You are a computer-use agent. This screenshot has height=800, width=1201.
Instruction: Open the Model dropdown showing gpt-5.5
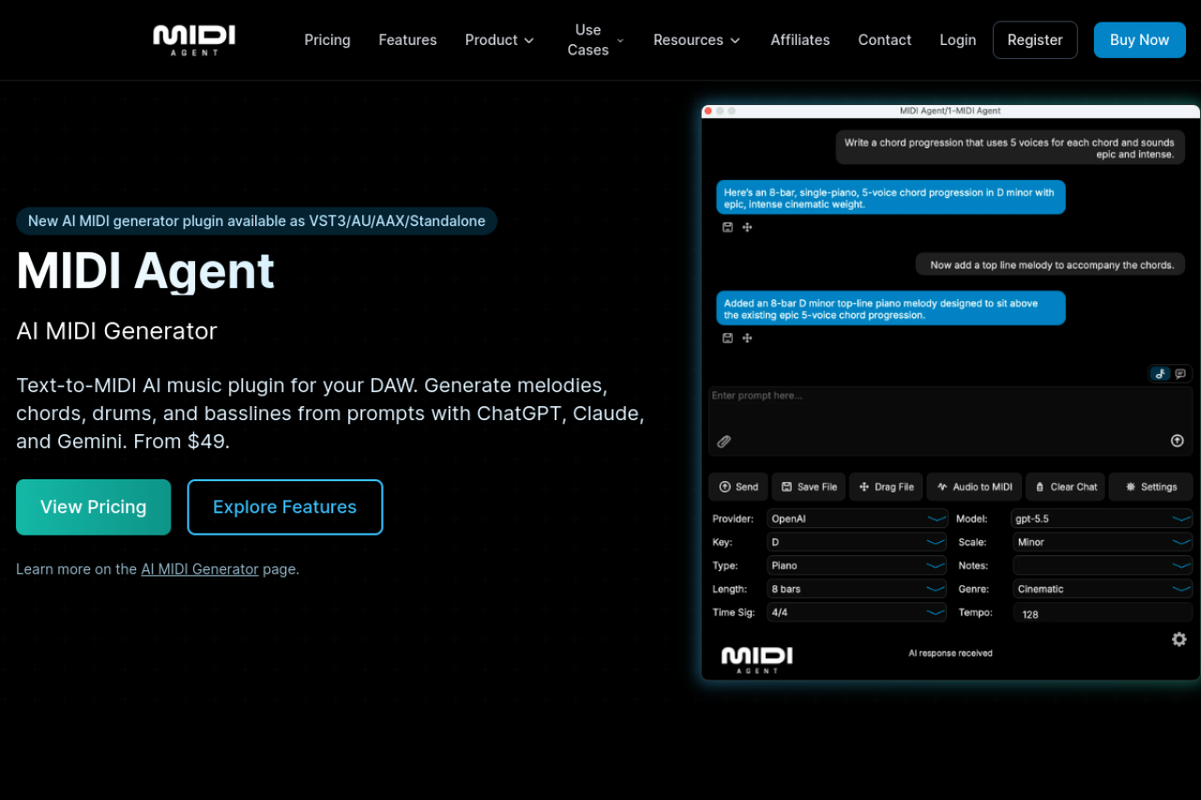coord(1102,519)
